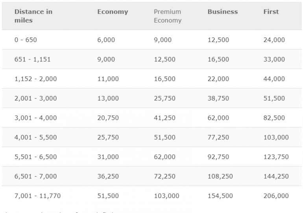Image resolution: width=303 pixels, height=213 pixels.
Task: Click the 5,501 - 6,500 distance cell
Action: point(35,157)
